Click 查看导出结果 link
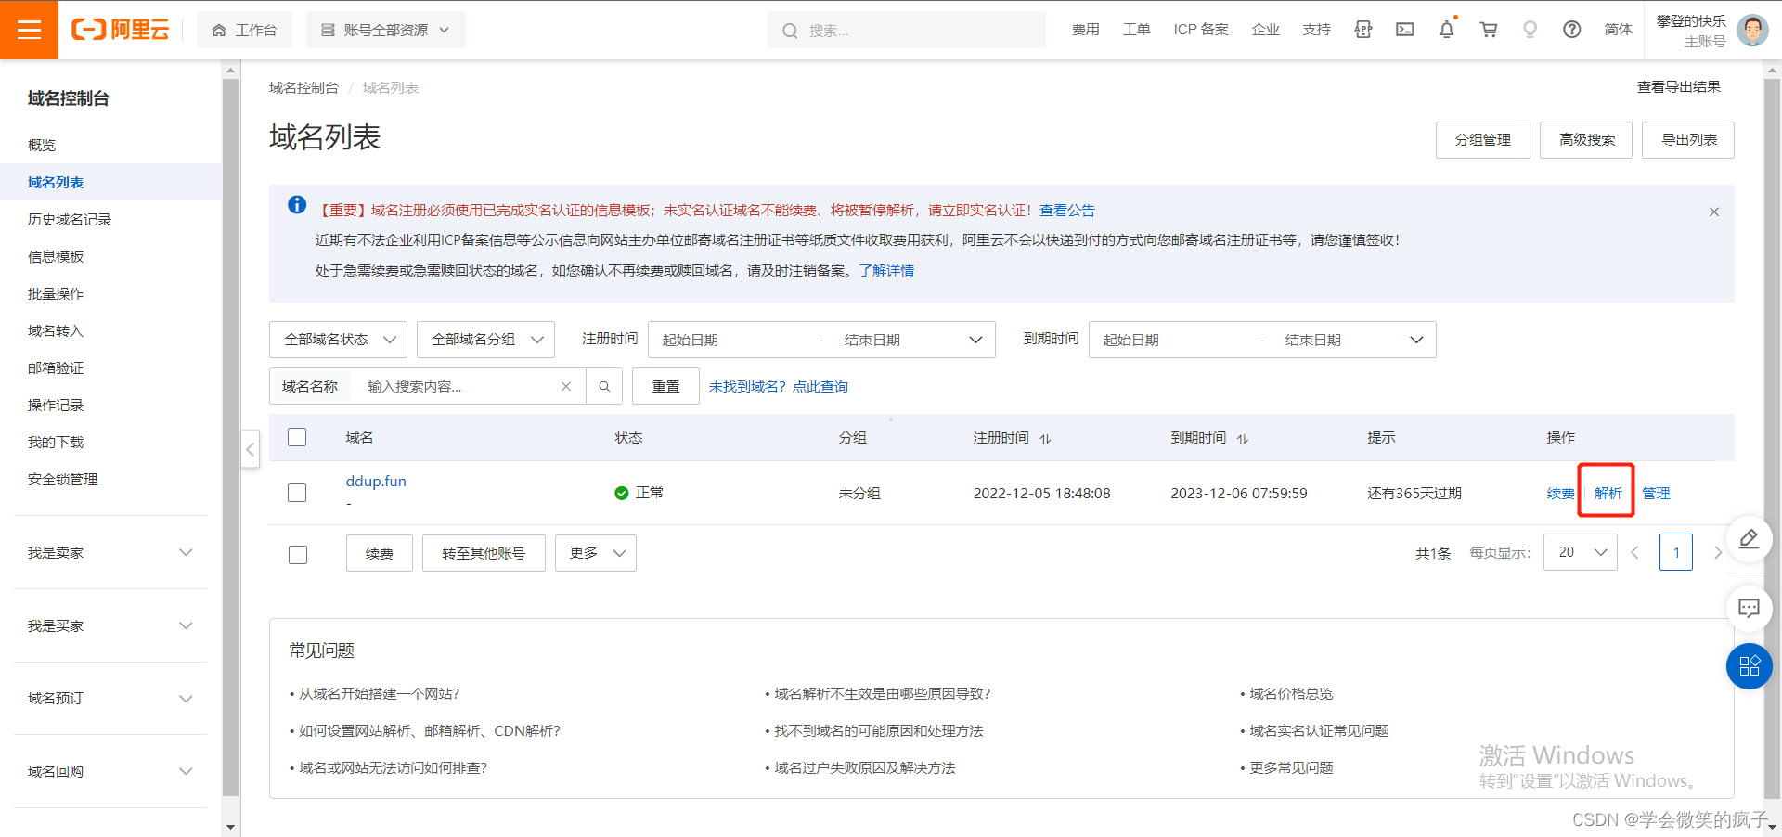 pyautogui.click(x=1678, y=86)
